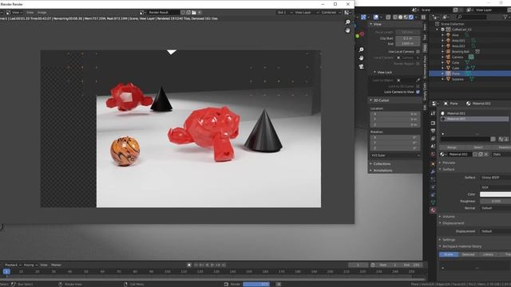Open the Image menu in render window
Image resolution: width=511 pixels, height=287 pixels.
42,13
